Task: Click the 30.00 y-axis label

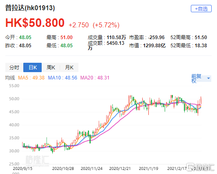Action: click(x=14, y=151)
